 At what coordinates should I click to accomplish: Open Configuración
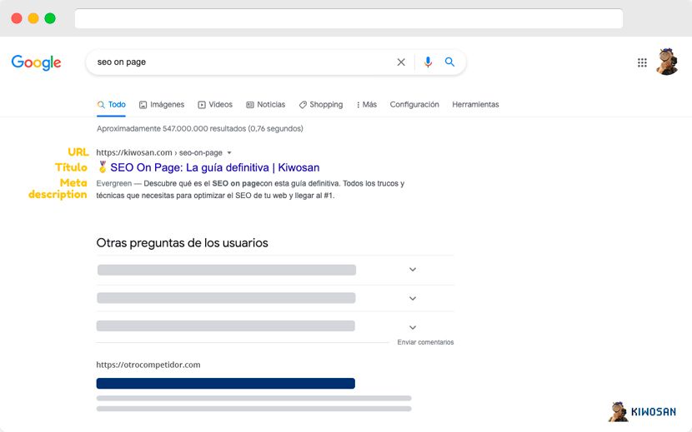(414, 105)
